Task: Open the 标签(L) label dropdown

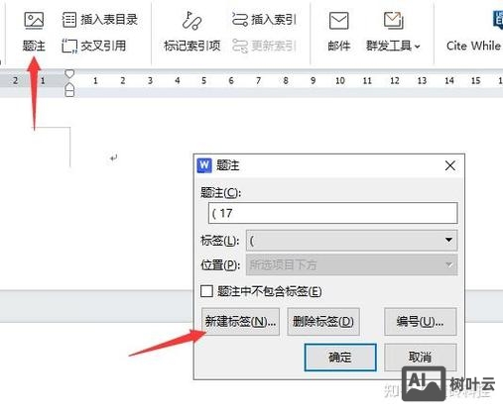Action: [352, 241]
